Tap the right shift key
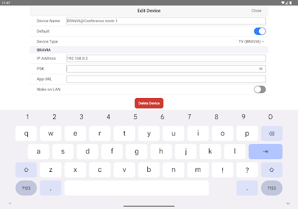The height and width of the screenshot is (209, 298). pos(271,170)
